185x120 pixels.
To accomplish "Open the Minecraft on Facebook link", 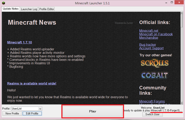I will point(156,34).
